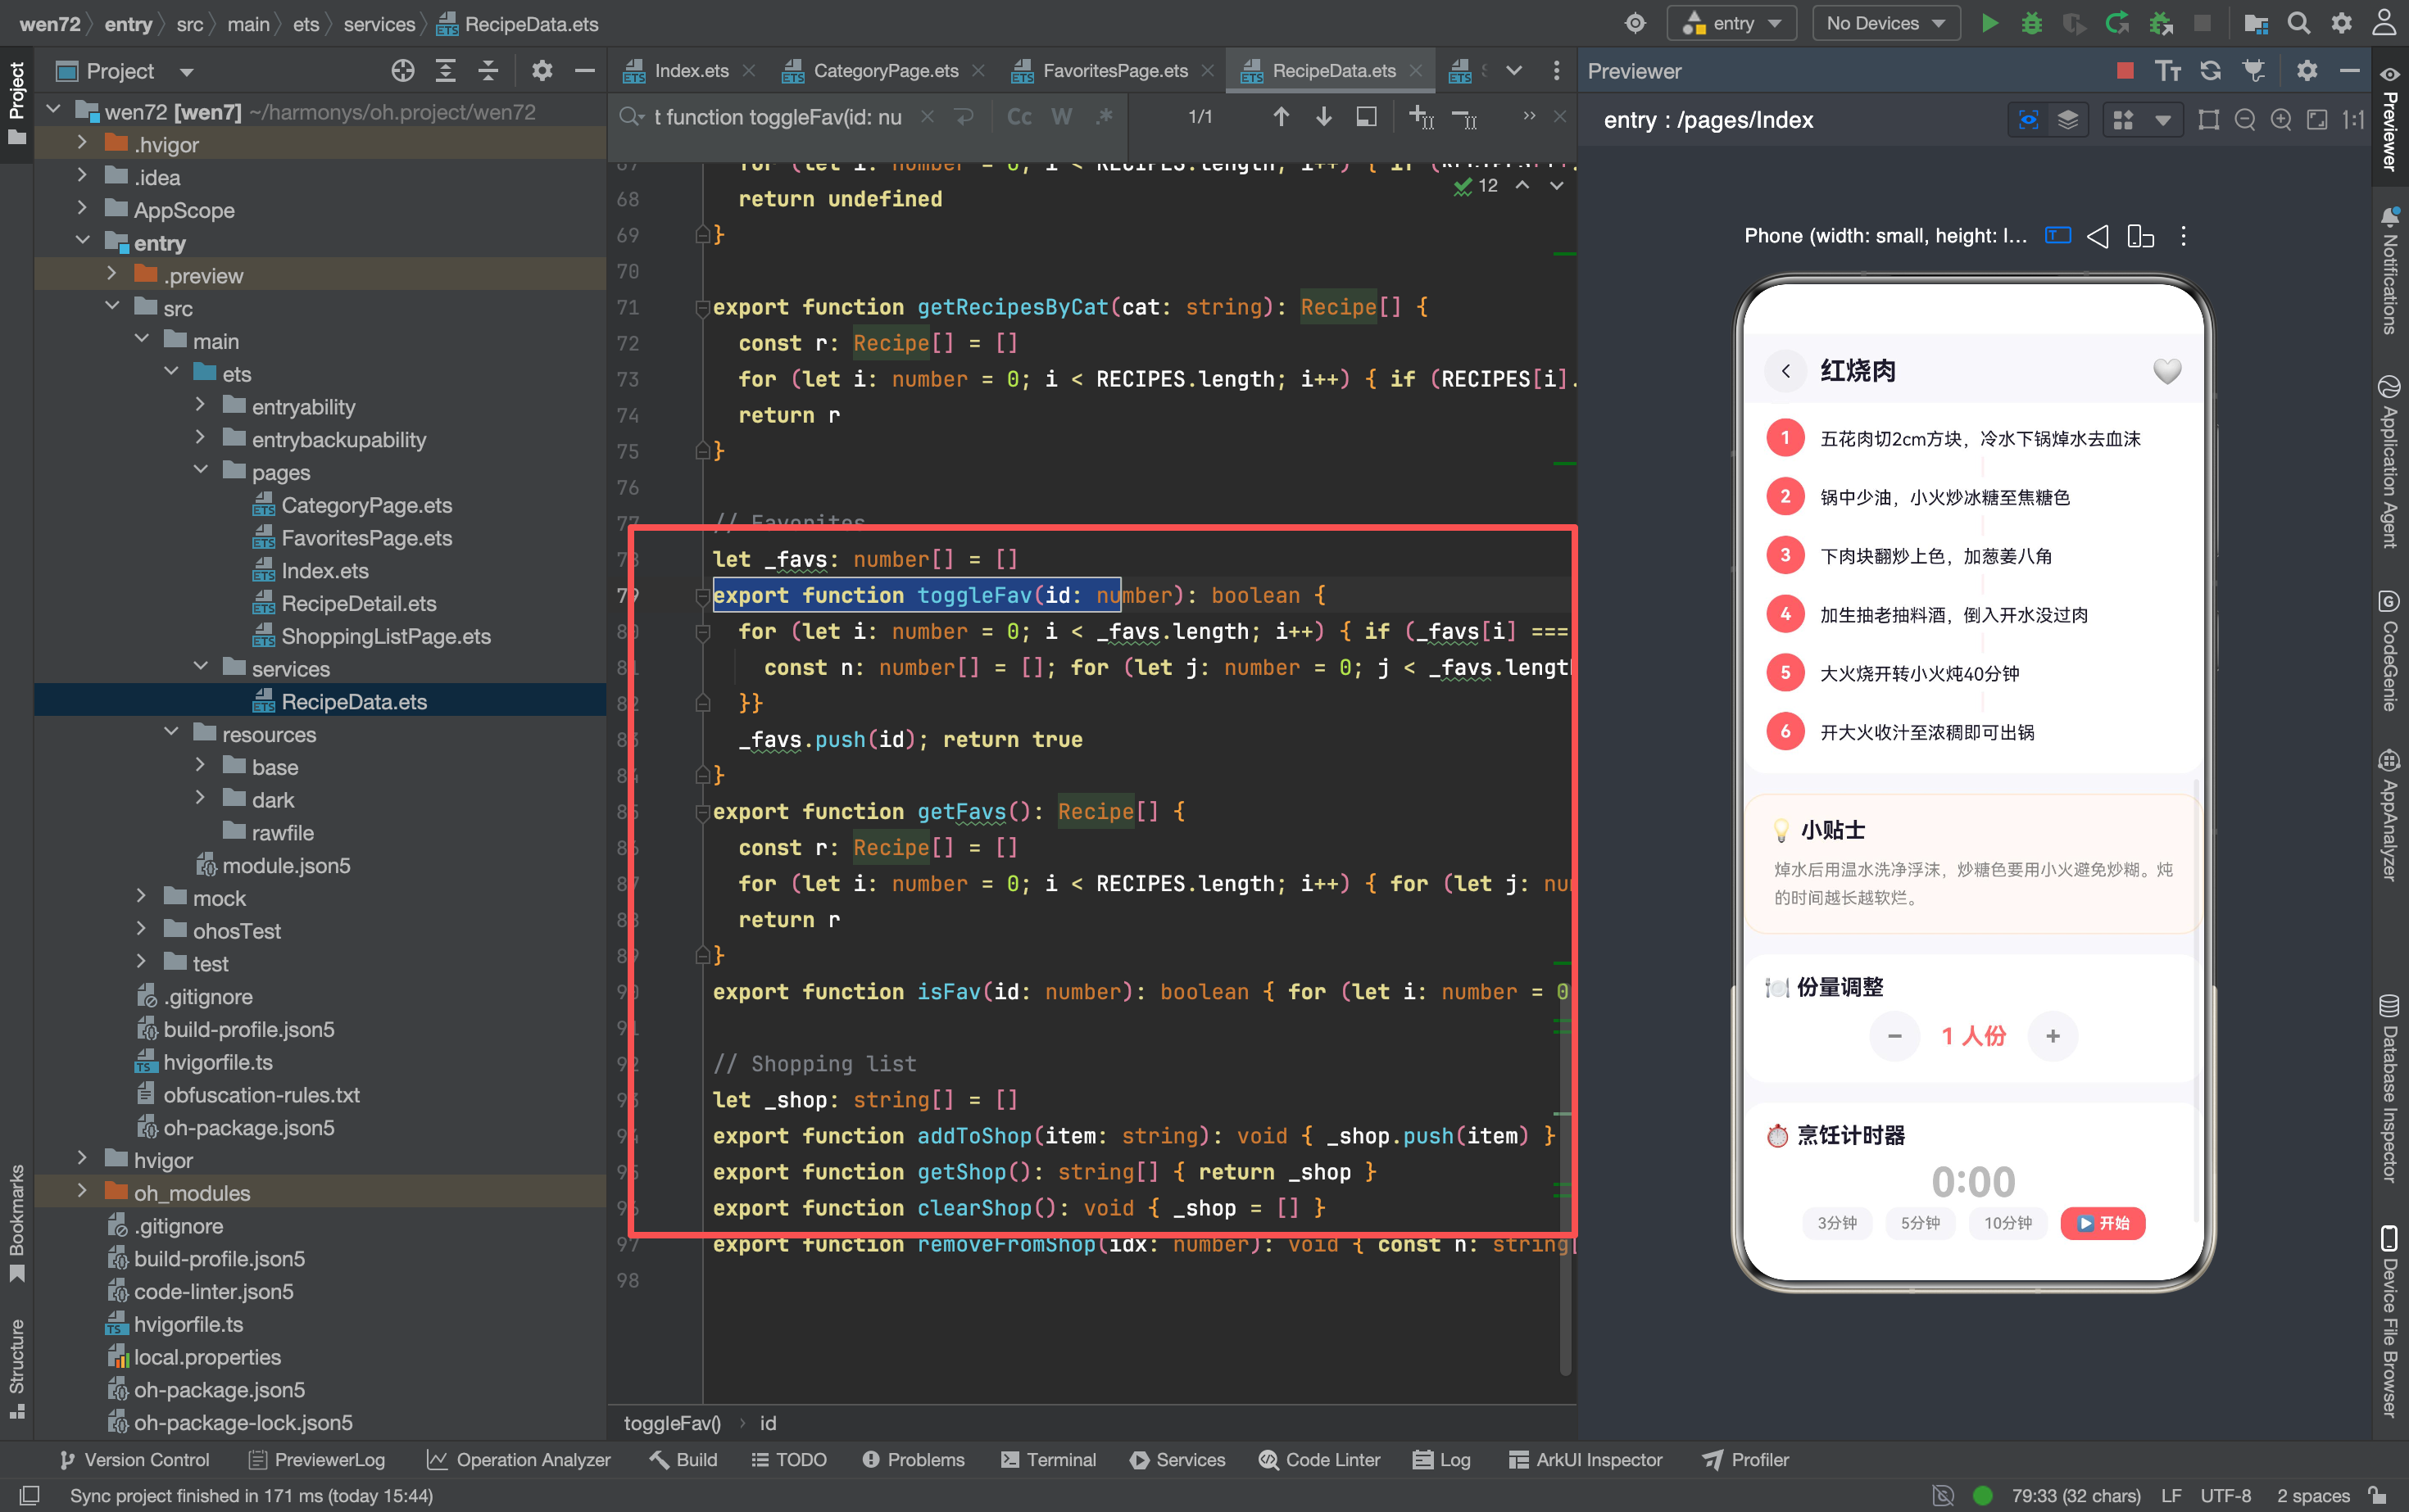Increase servings with the plus button

(2053, 1036)
